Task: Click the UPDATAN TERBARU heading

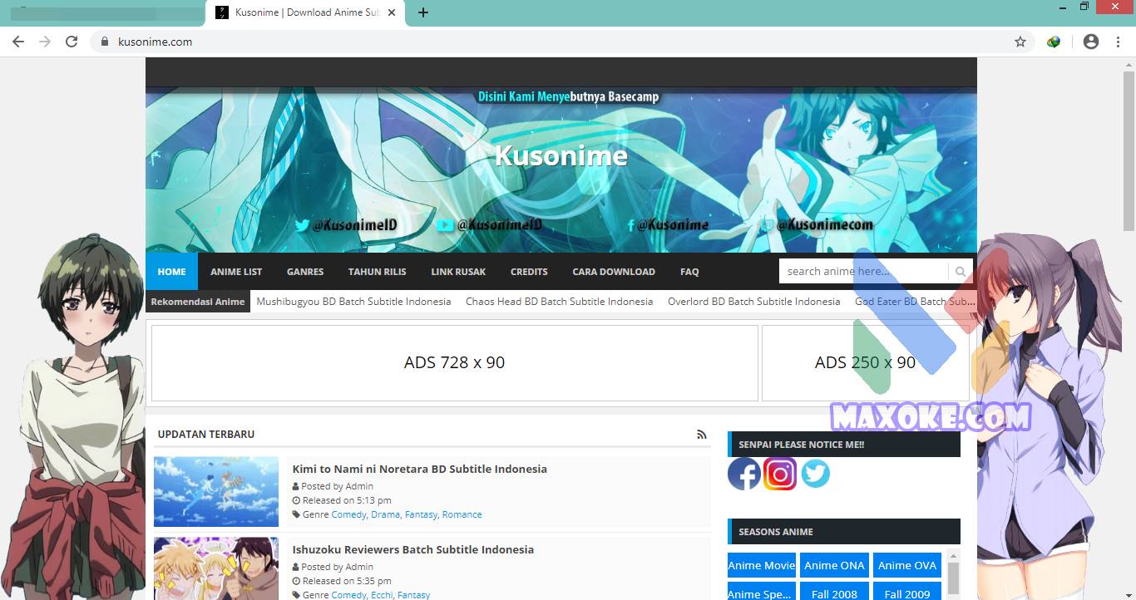Action: 206,434
